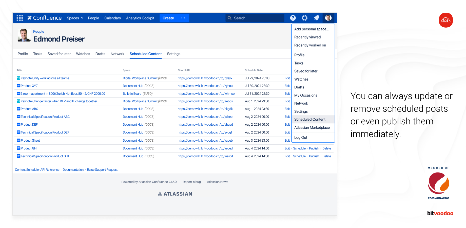The image size is (466, 228).
Task: Click the red bitvoodoo dome logo
Action: [446, 20]
